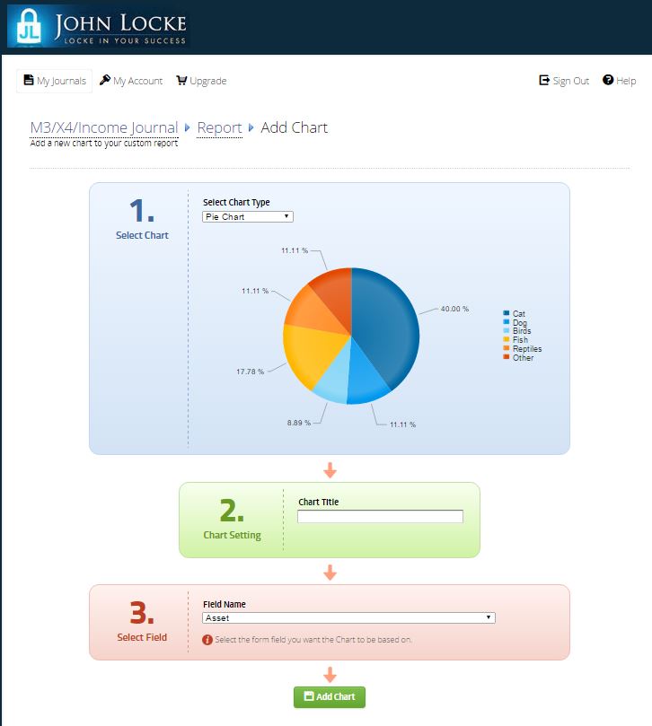Click the Add Chart breadcrumb heading

point(294,127)
